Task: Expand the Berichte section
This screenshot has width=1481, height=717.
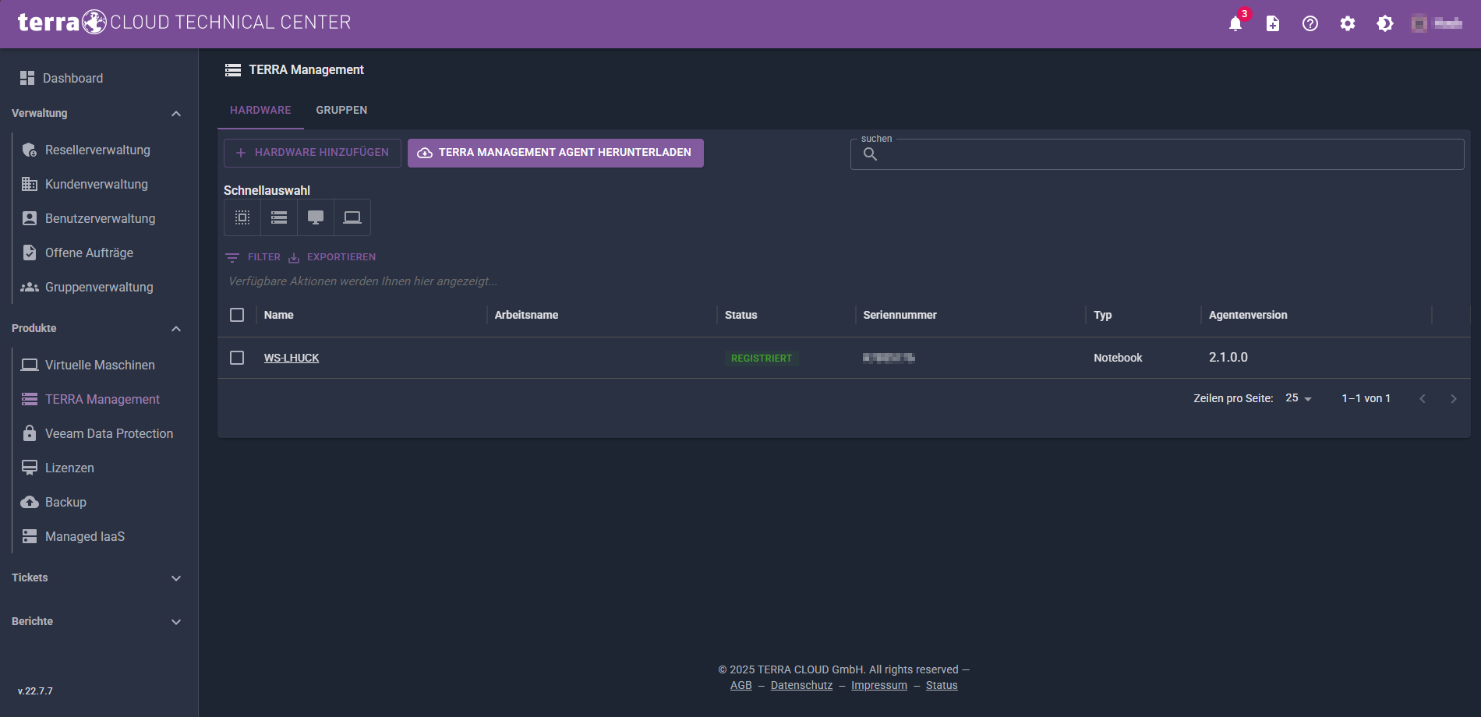Action: (x=176, y=622)
